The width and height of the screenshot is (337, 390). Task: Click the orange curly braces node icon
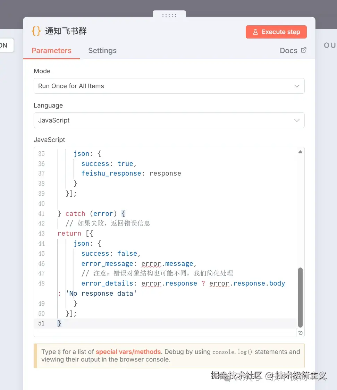click(x=36, y=31)
